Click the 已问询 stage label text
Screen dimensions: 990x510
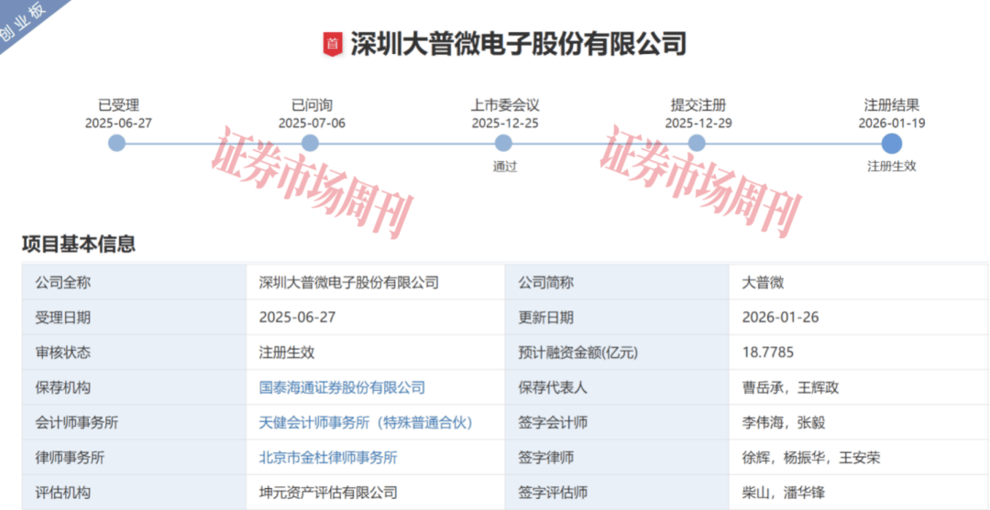click(312, 105)
